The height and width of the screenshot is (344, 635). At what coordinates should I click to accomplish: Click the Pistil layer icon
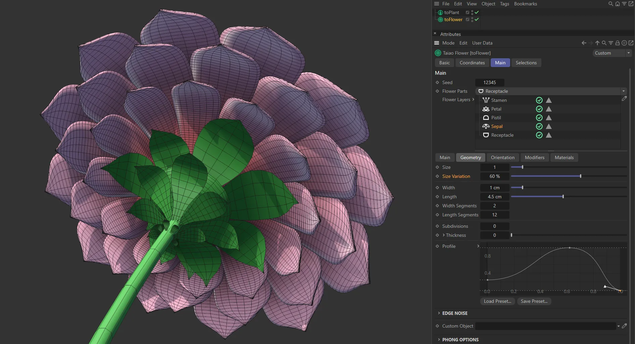click(x=486, y=118)
